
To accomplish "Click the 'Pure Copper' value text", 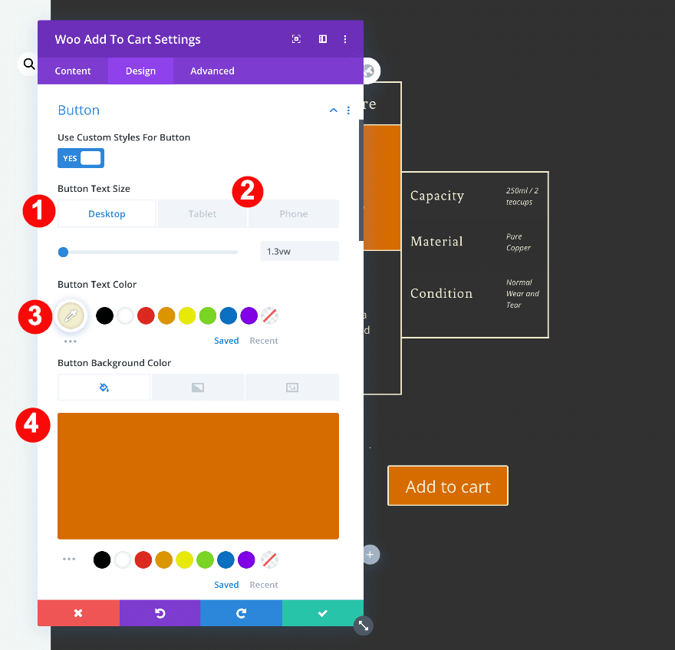I will pyautogui.click(x=519, y=242).
